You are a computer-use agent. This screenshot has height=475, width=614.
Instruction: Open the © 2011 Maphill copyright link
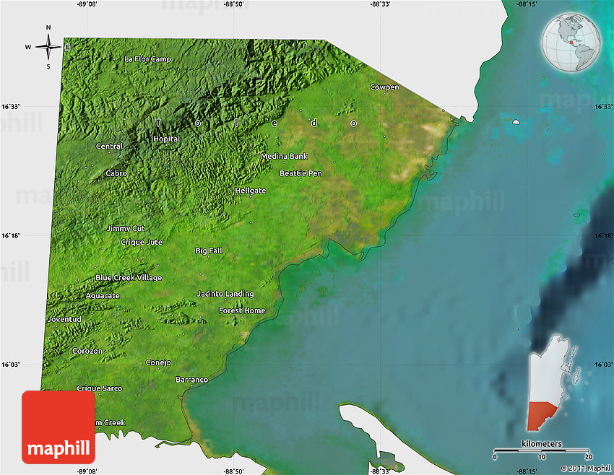point(584,468)
